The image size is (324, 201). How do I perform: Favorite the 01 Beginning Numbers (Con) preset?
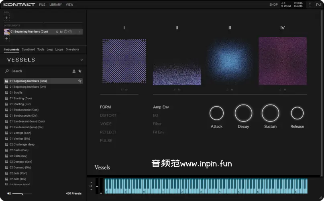point(80,81)
